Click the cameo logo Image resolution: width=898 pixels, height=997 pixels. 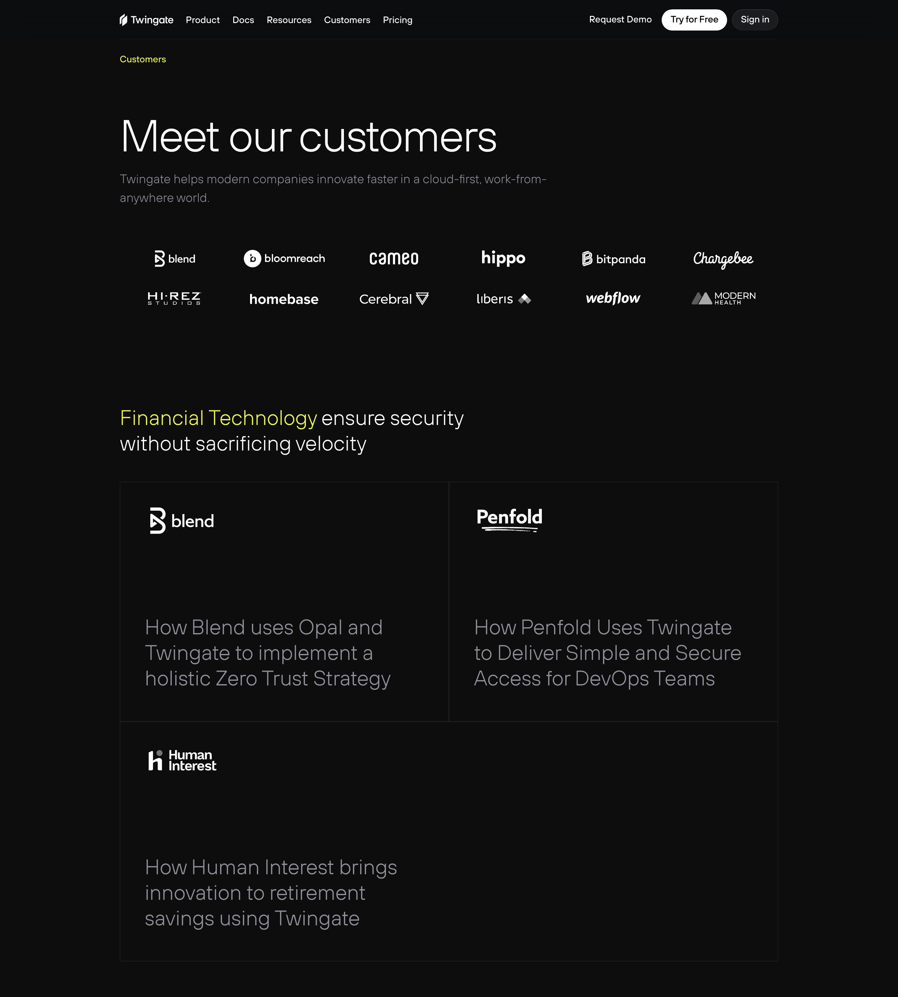(x=394, y=258)
